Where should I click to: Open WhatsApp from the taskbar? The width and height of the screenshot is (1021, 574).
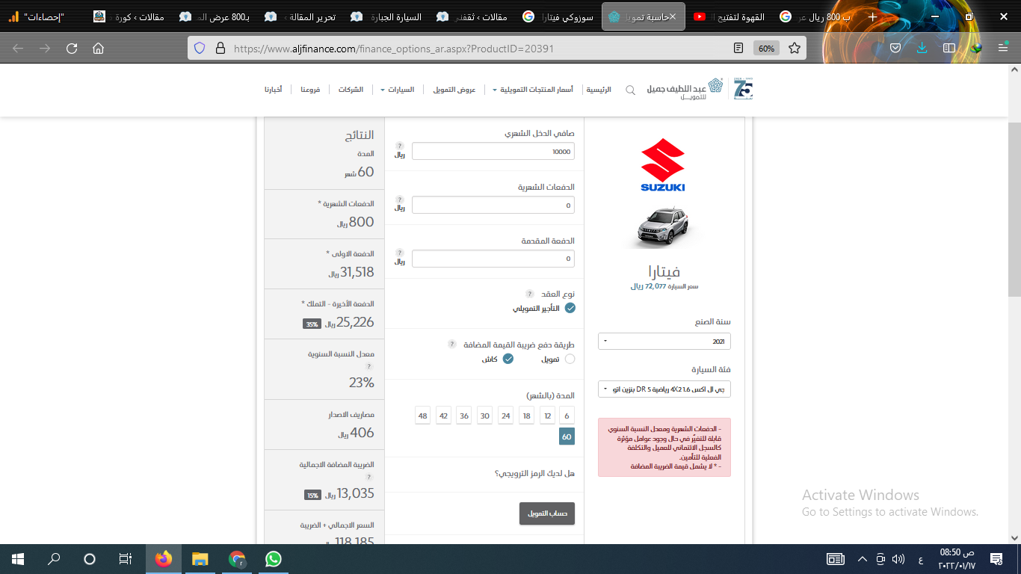273,558
